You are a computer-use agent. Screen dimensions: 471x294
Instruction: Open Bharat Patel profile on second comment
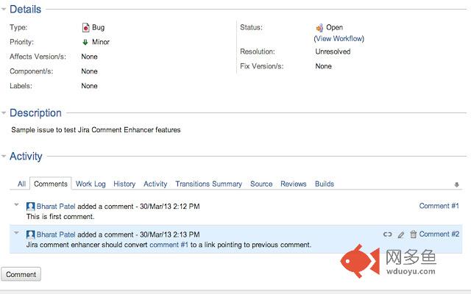[56, 234]
